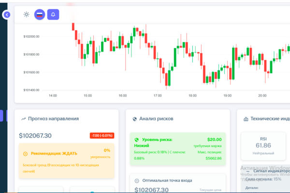Click the green shield icon in Уровень риска
The width and height of the screenshot is (290, 193).
136,139
